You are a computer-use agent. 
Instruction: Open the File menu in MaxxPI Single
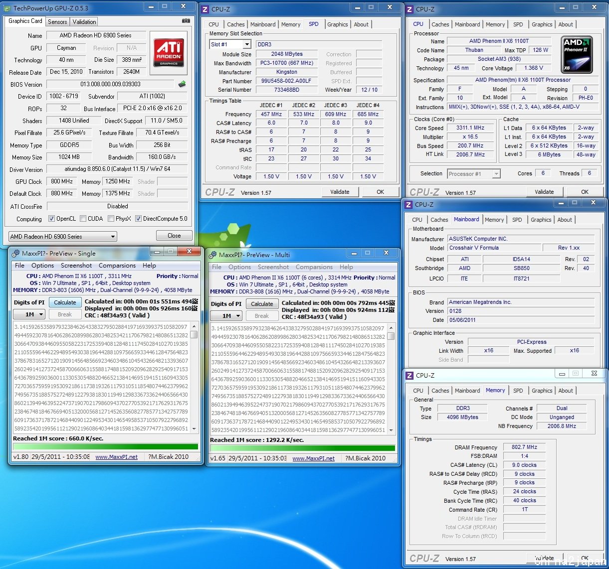[x=19, y=266]
